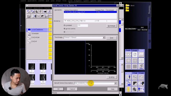Choose the 1x1 single view layout icon

tap(128, 61)
